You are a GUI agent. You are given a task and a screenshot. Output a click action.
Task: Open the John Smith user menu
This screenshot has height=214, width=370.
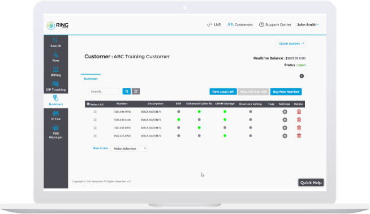pyautogui.click(x=308, y=24)
